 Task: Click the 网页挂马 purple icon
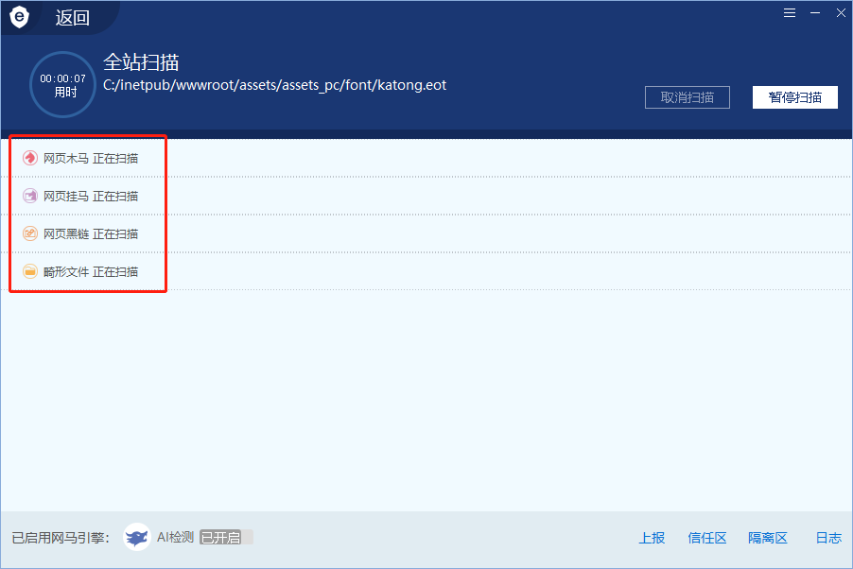(30, 196)
